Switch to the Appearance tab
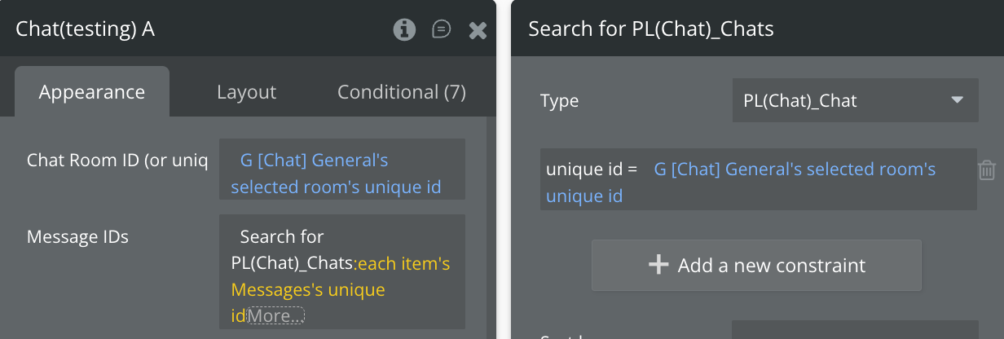 (92, 92)
